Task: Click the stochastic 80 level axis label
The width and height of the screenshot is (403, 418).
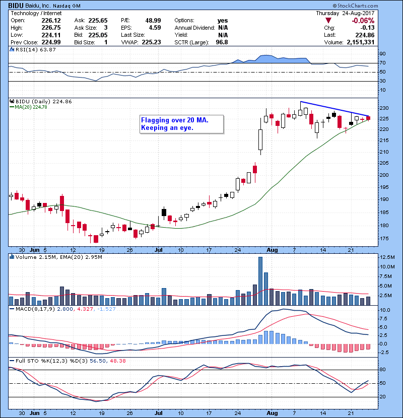Action: 383,370
